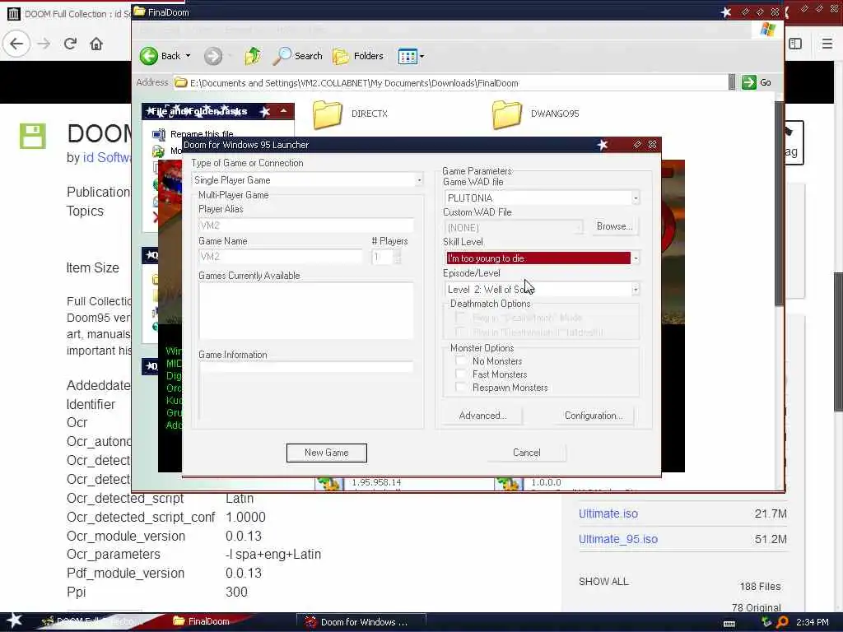This screenshot has width=843, height=632.
Task: Select the DIRECTX folder
Action: 350,114
